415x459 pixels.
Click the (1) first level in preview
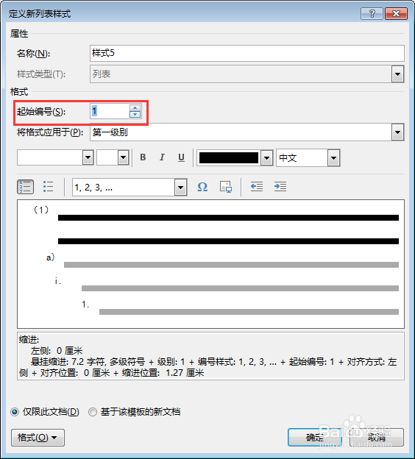[41, 210]
